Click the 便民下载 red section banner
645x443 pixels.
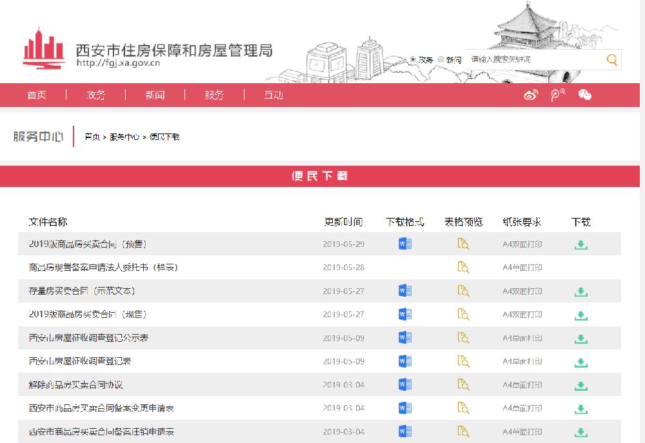320,176
